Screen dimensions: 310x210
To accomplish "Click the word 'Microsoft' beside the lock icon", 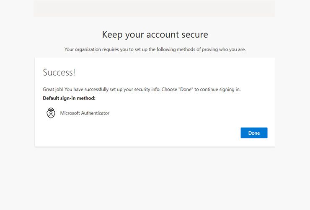I will [70, 113].
